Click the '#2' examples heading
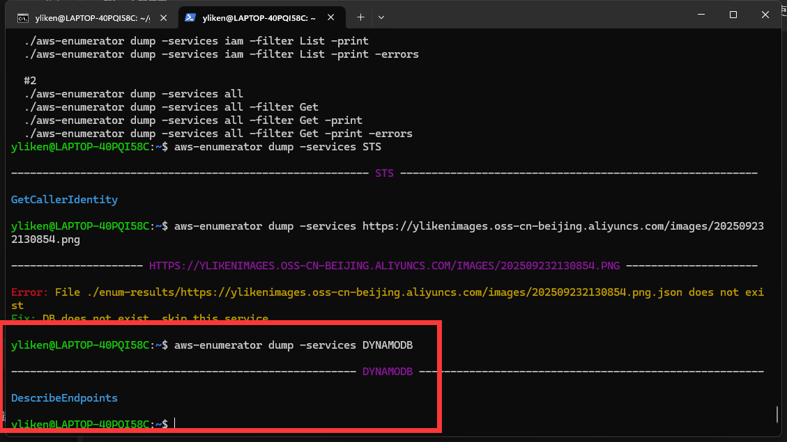The height and width of the screenshot is (442, 787). pos(30,81)
